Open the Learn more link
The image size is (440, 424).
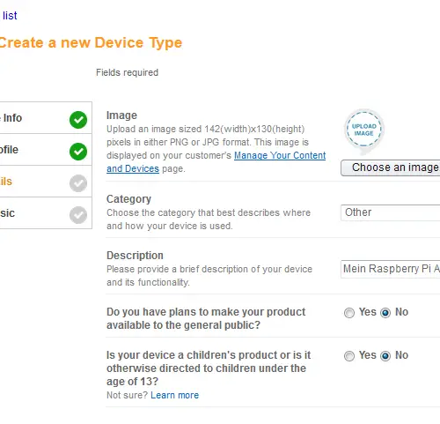tap(174, 395)
